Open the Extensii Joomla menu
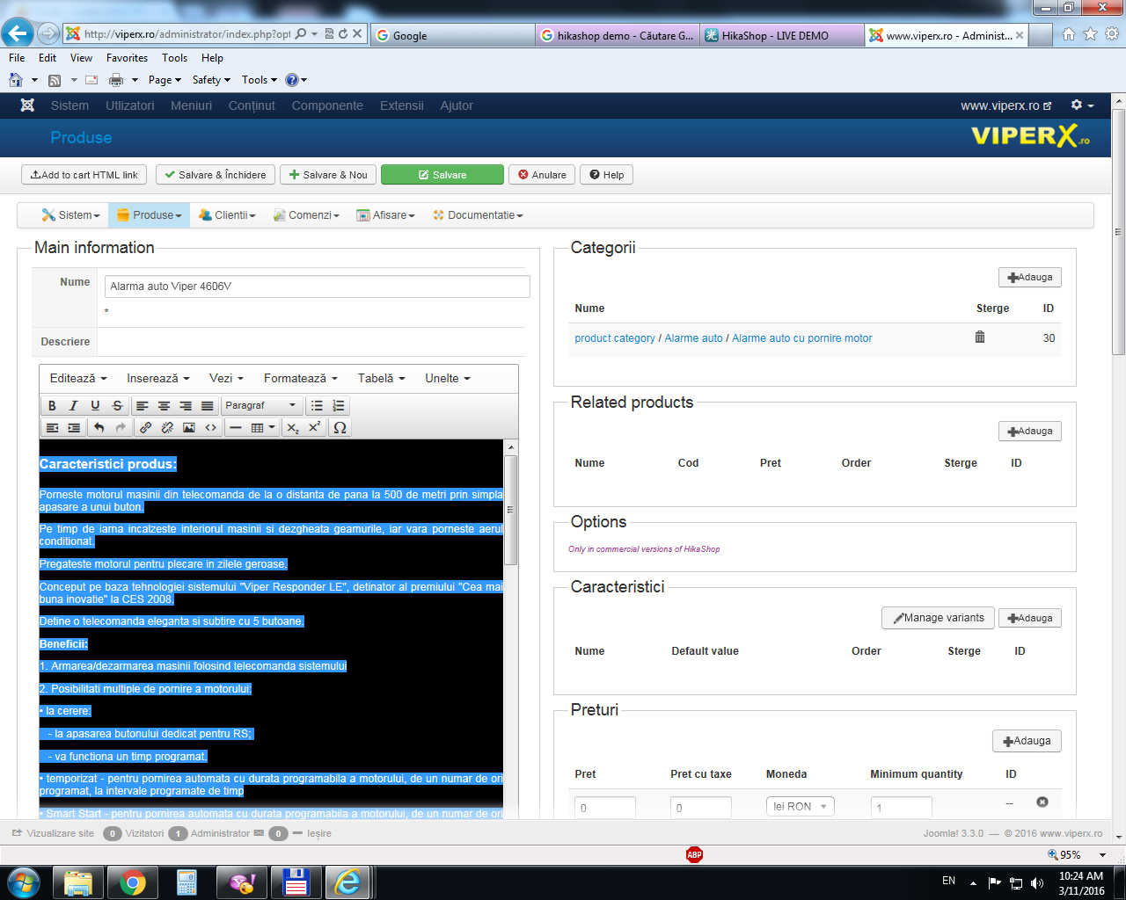Screen dimensions: 1126x900 (x=402, y=105)
